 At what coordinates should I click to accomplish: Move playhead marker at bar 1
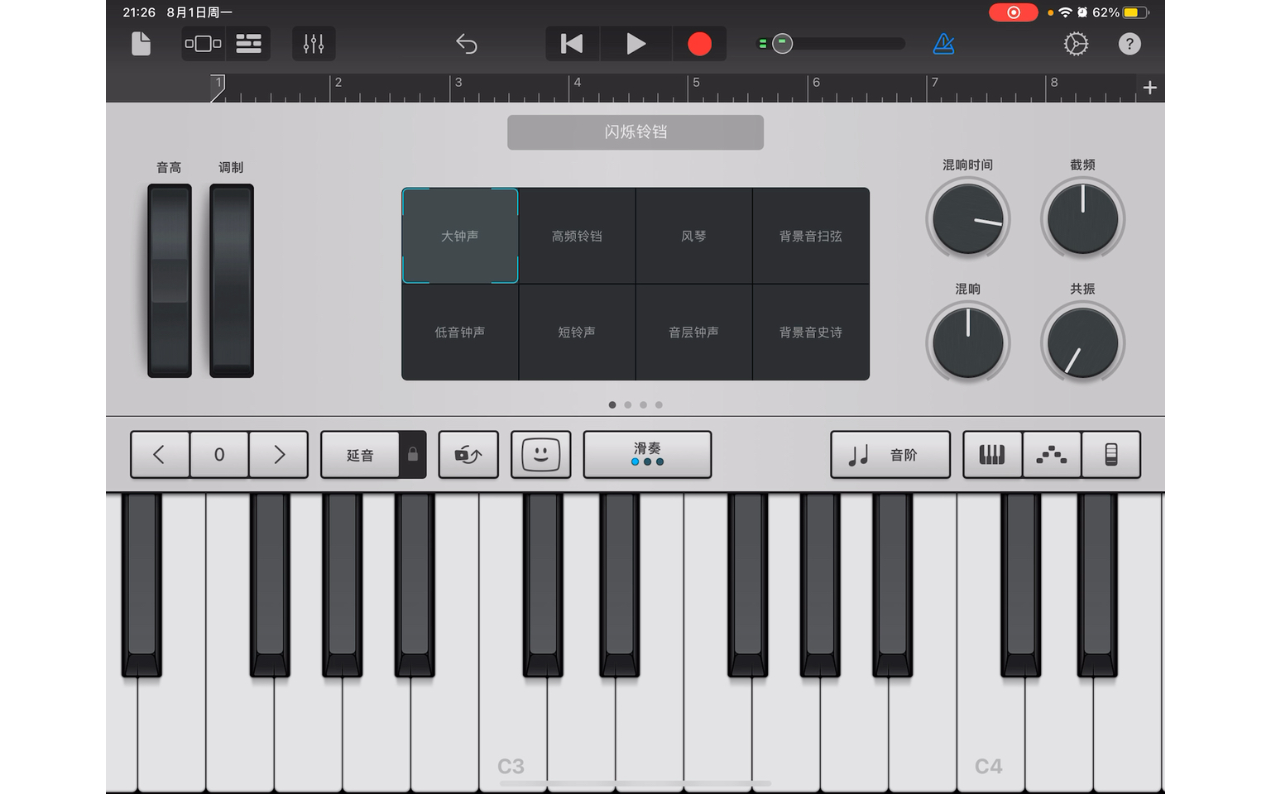tap(218, 88)
